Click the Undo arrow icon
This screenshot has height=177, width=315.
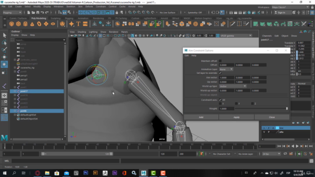click(42, 12)
